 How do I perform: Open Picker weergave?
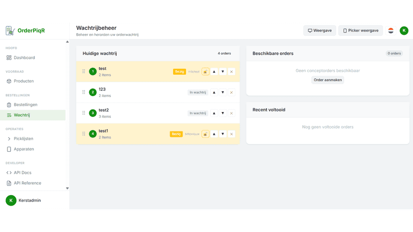pos(361,30)
